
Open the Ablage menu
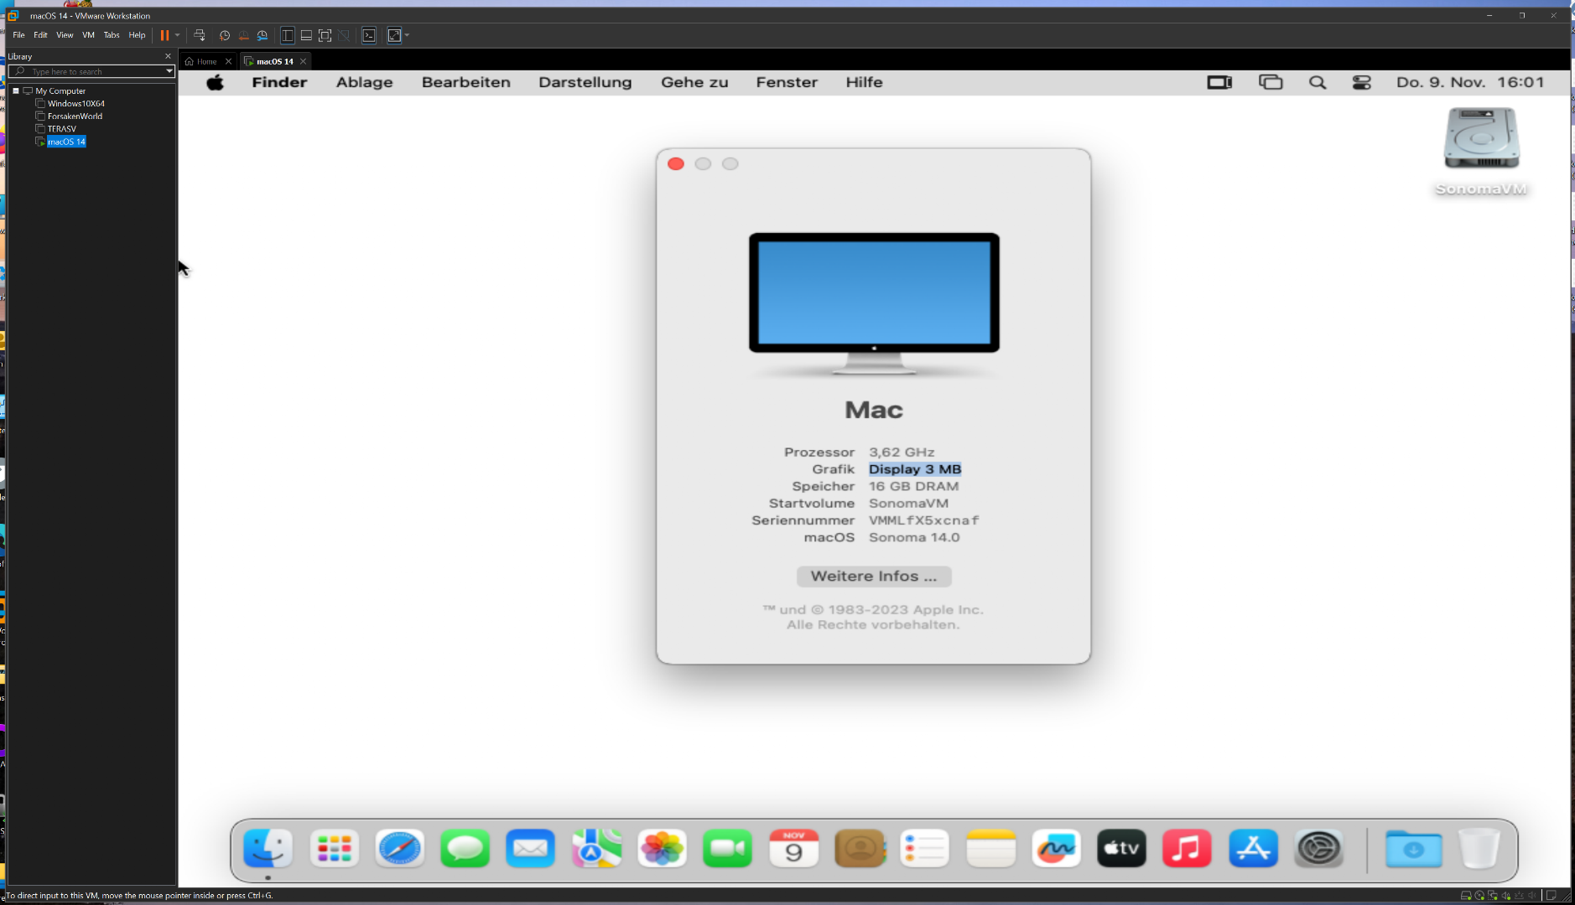click(364, 82)
